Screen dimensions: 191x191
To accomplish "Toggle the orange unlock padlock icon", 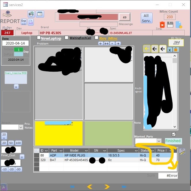I will coord(176,49).
